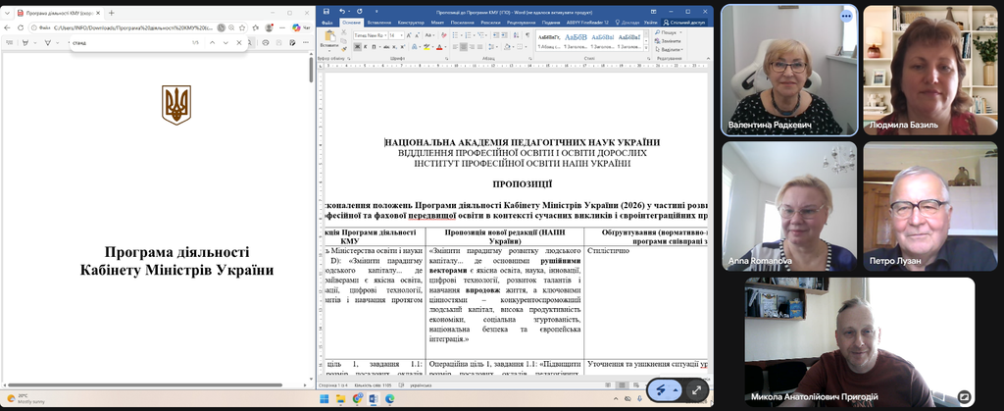
Task: Activate Format Painter brush in Word
Action: [x=344, y=49]
